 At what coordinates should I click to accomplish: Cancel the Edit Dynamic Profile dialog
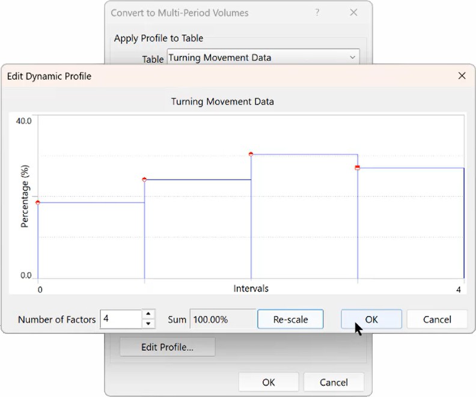[x=437, y=320]
